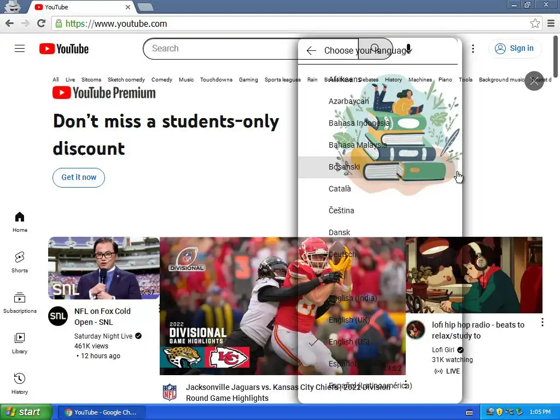Click the Sign in button
Screen dimensions: 560x420
(x=515, y=48)
